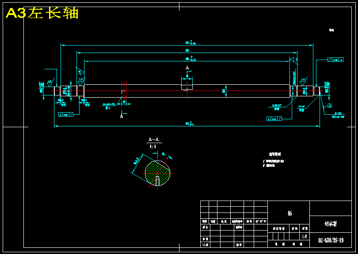This screenshot has width=358, height=254.
Task: Click center hole note beginning "GB145"
Action: (x=338, y=117)
